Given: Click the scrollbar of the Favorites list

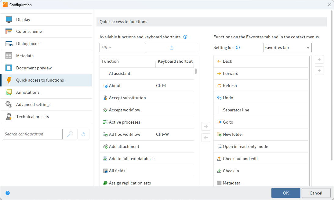Looking at the screenshot, I should click(309, 122).
